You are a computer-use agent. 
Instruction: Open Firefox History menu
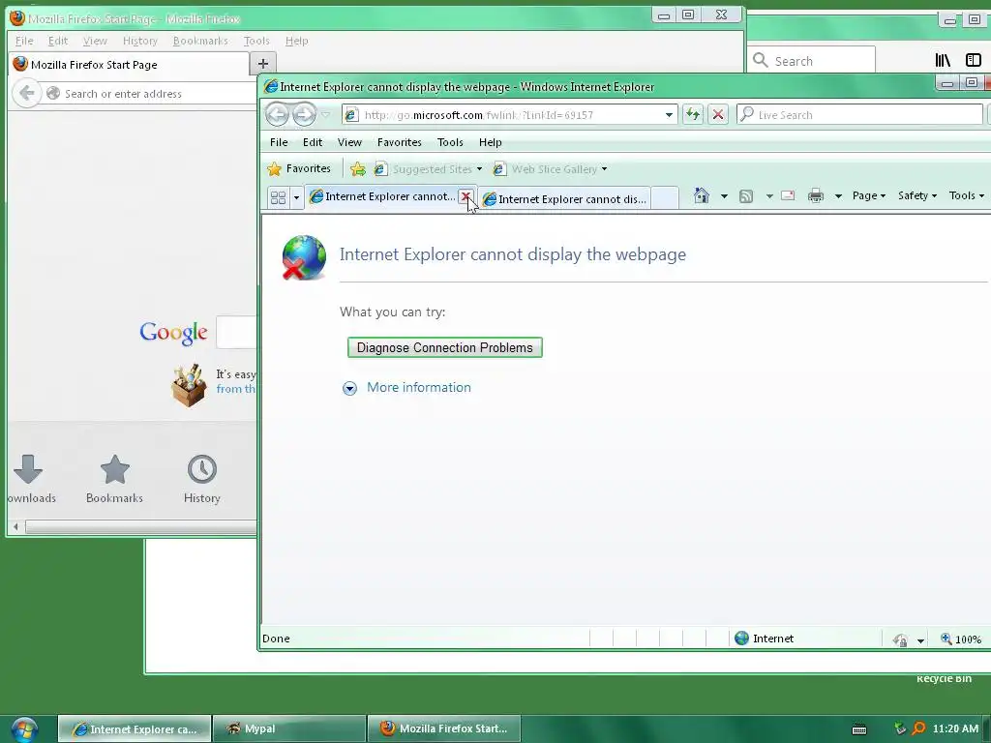(139, 41)
